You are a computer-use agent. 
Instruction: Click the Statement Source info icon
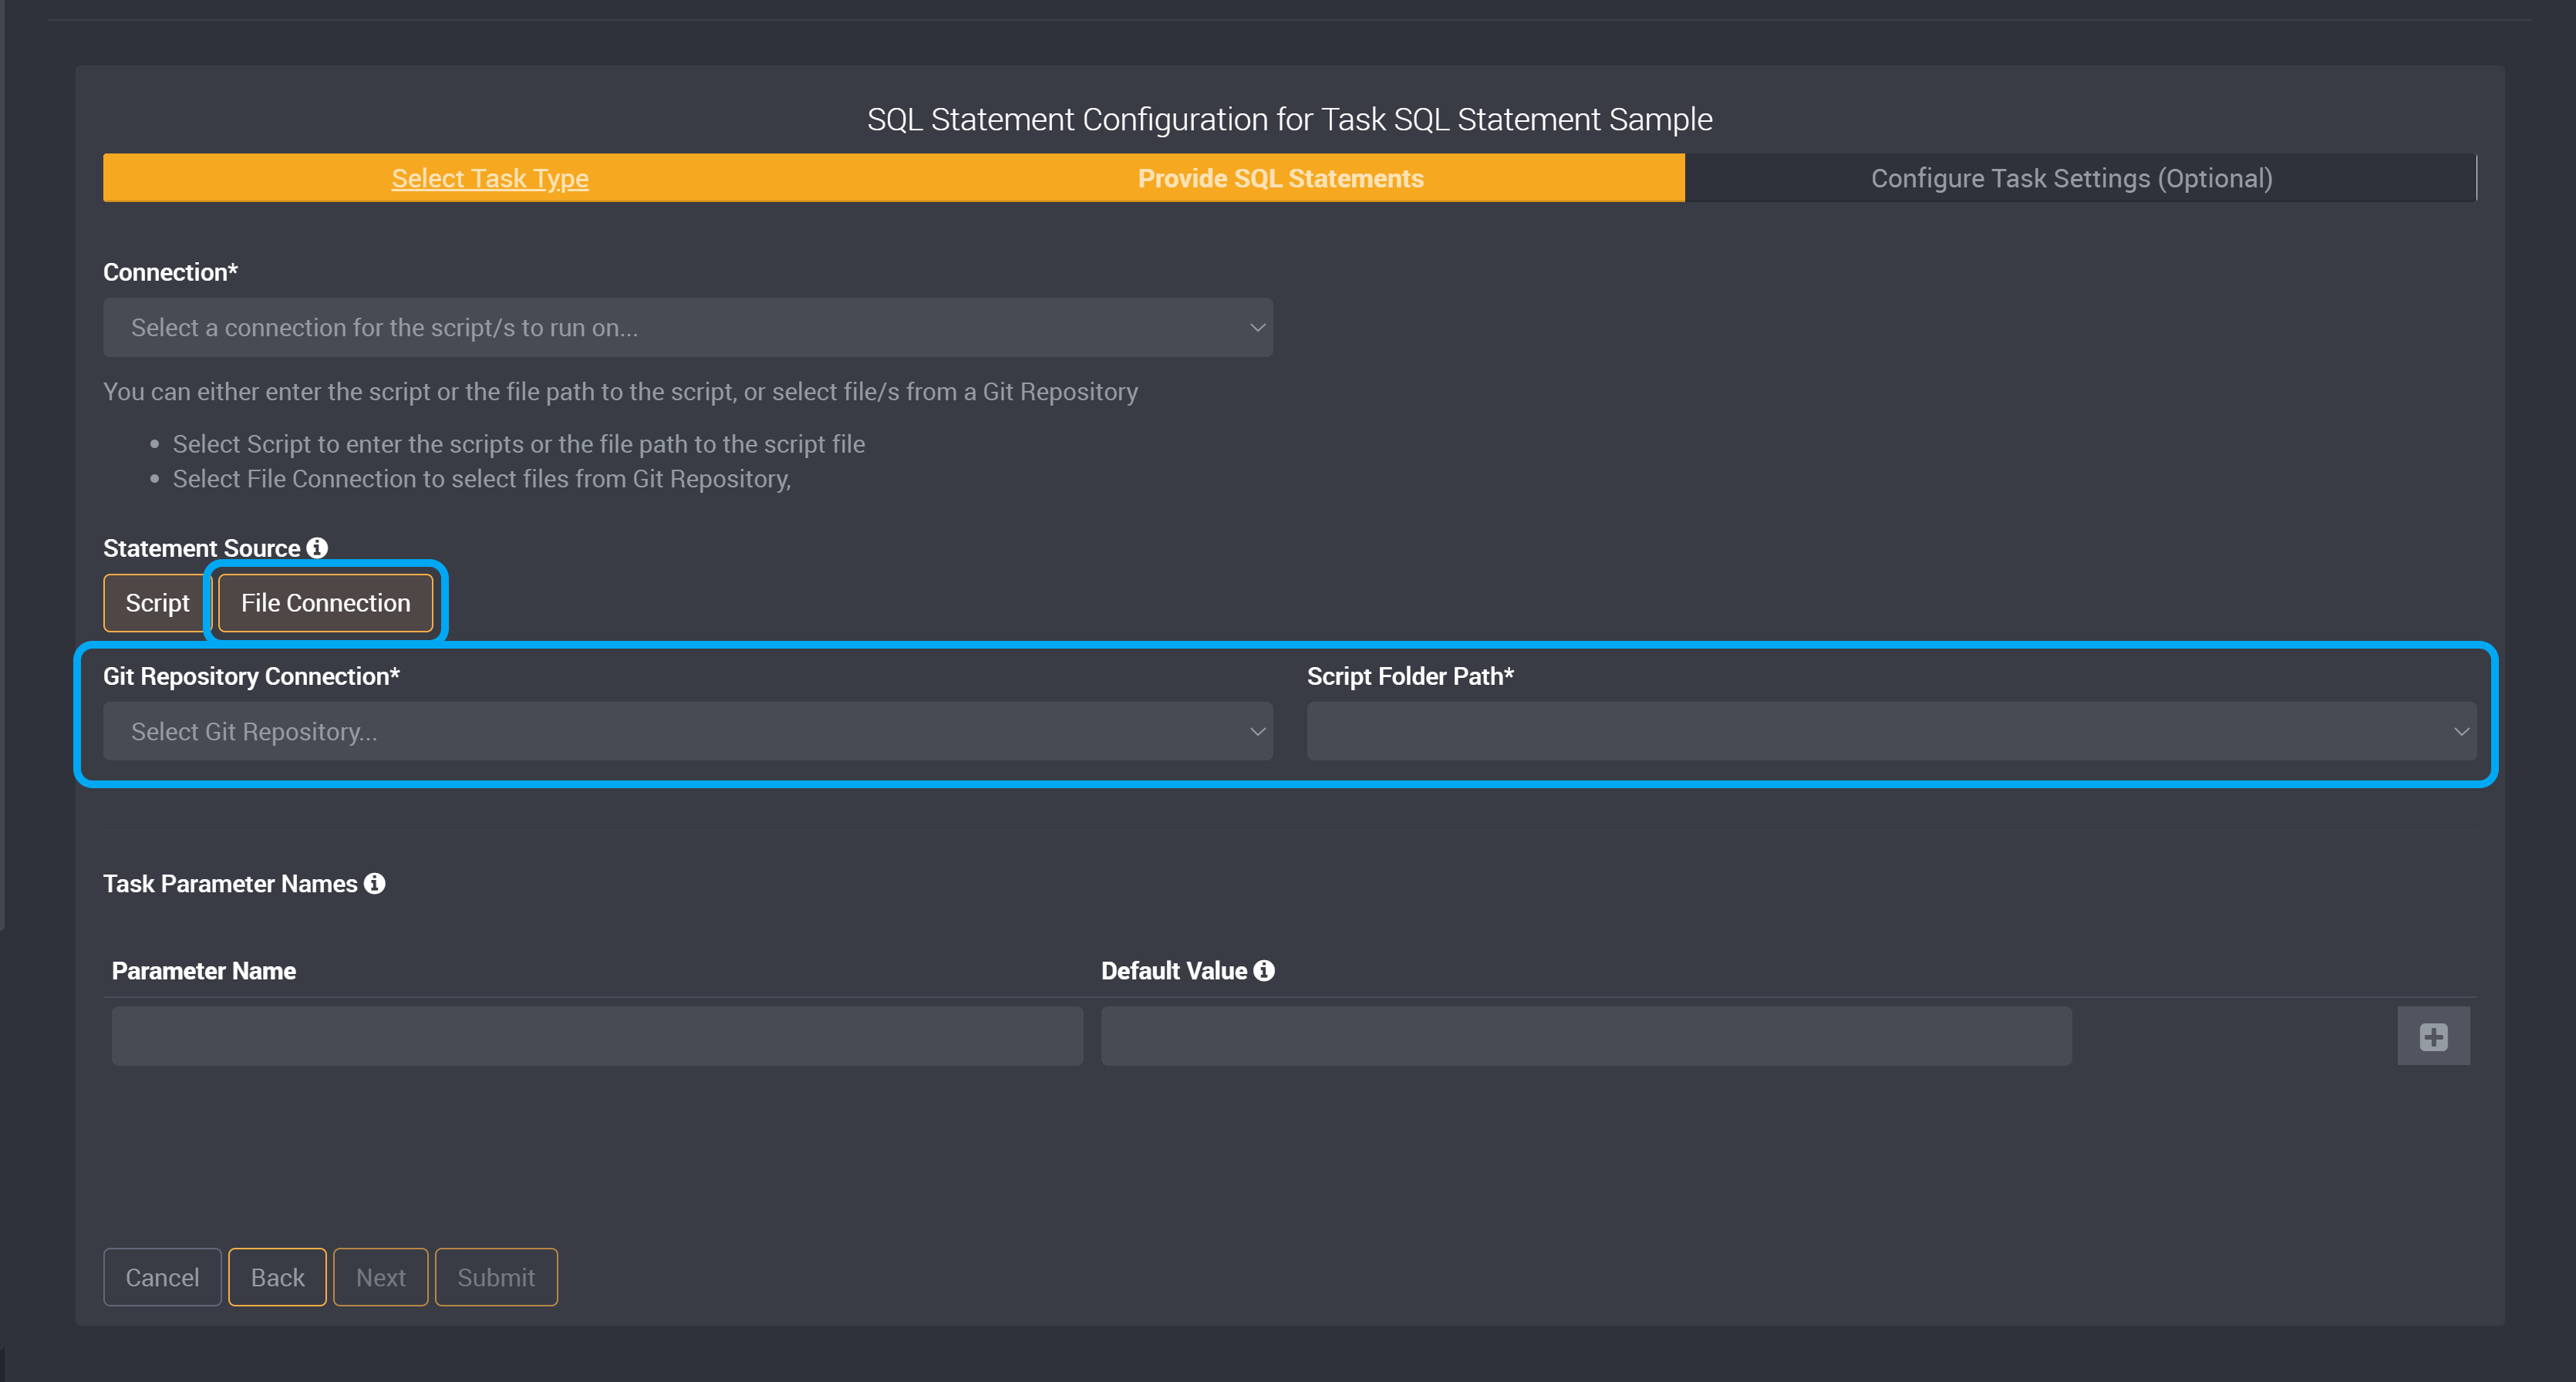(x=317, y=548)
